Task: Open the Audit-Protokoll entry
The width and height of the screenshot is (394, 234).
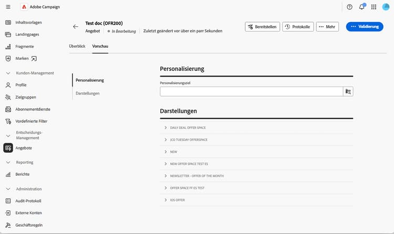Action: click(x=28, y=201)
